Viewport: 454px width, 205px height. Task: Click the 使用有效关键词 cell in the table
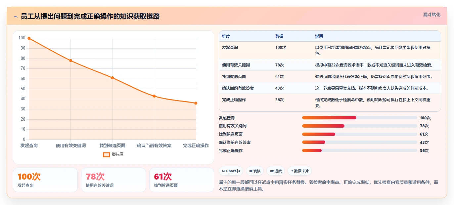point(236,65)
